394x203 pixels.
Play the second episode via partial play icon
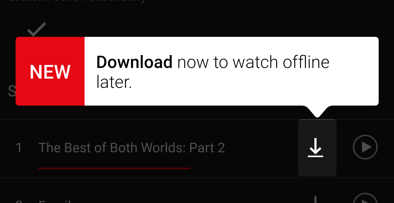click(365, 198)
